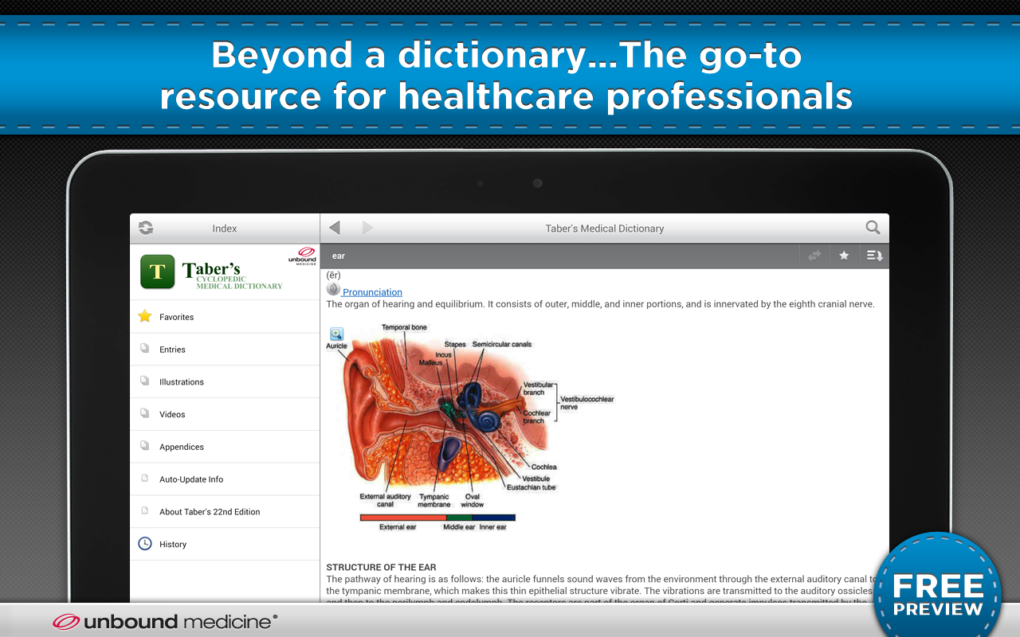The height and width of the screenshot is (637, 1020).
Task: Refresh the Index panel with sync icon
Action: coord(145,228)
